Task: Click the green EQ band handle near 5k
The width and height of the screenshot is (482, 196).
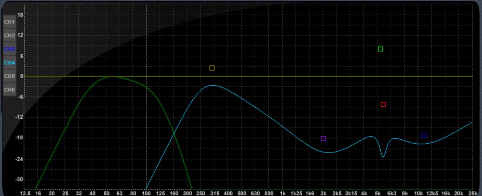Action: [380, 49]
